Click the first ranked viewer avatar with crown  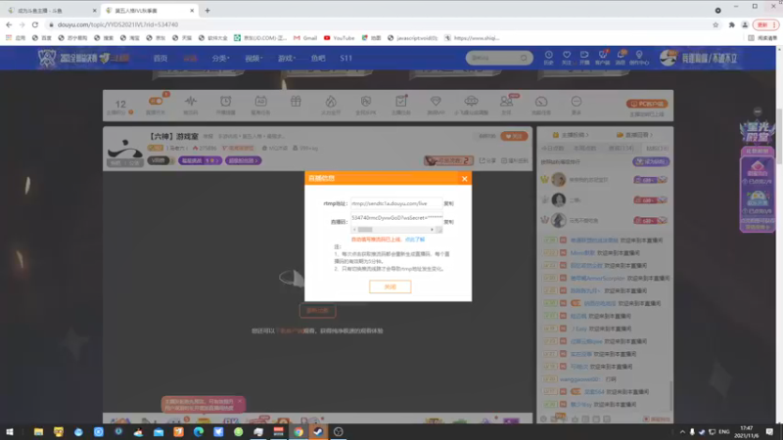coord(558,179)
